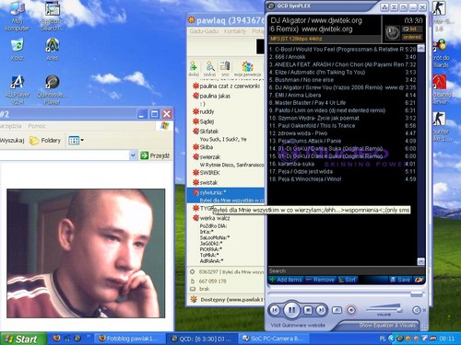Click the round record button in QCD
The width and height of the screenshot is (461, 345).
(351, 310)
